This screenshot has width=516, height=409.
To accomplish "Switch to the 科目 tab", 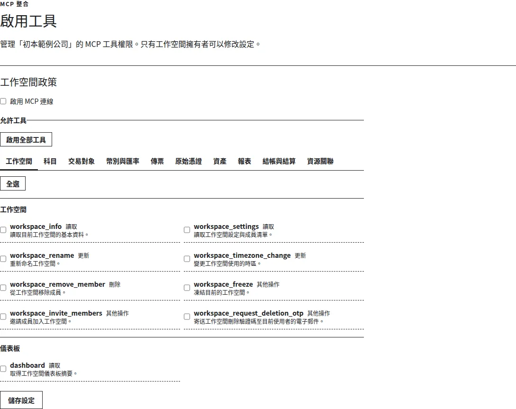I will pyautogui.click(x=50, y=161).
